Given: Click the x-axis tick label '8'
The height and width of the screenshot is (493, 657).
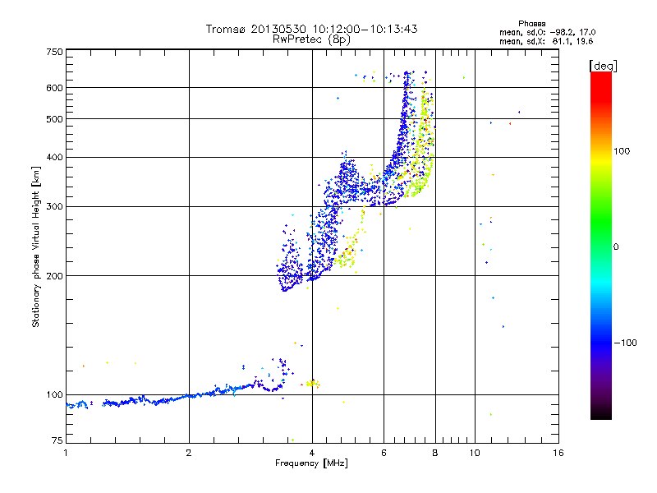Looking at the screenshot, I should [x=435, y=453].
